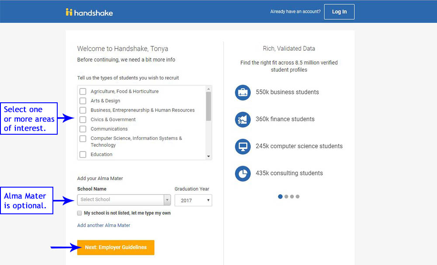This screenshot has width=437, height=265.
Task: Open the Graduation Year 2017 dropdown
Action: pos(194,200)
